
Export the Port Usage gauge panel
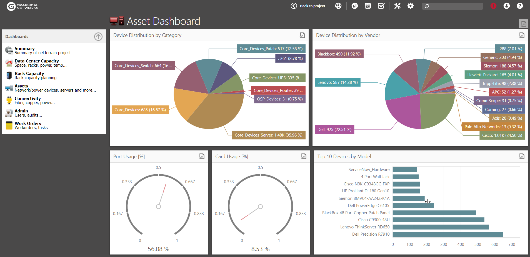tap(202, 157)
